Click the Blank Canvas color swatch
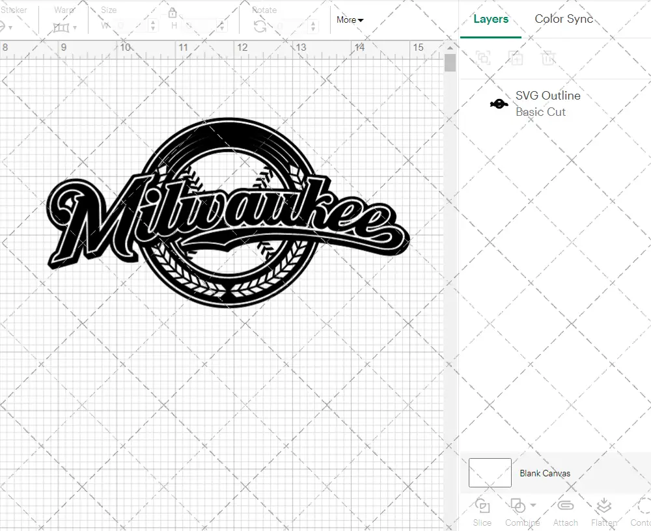The image size is (651, 531). [490, 472]
